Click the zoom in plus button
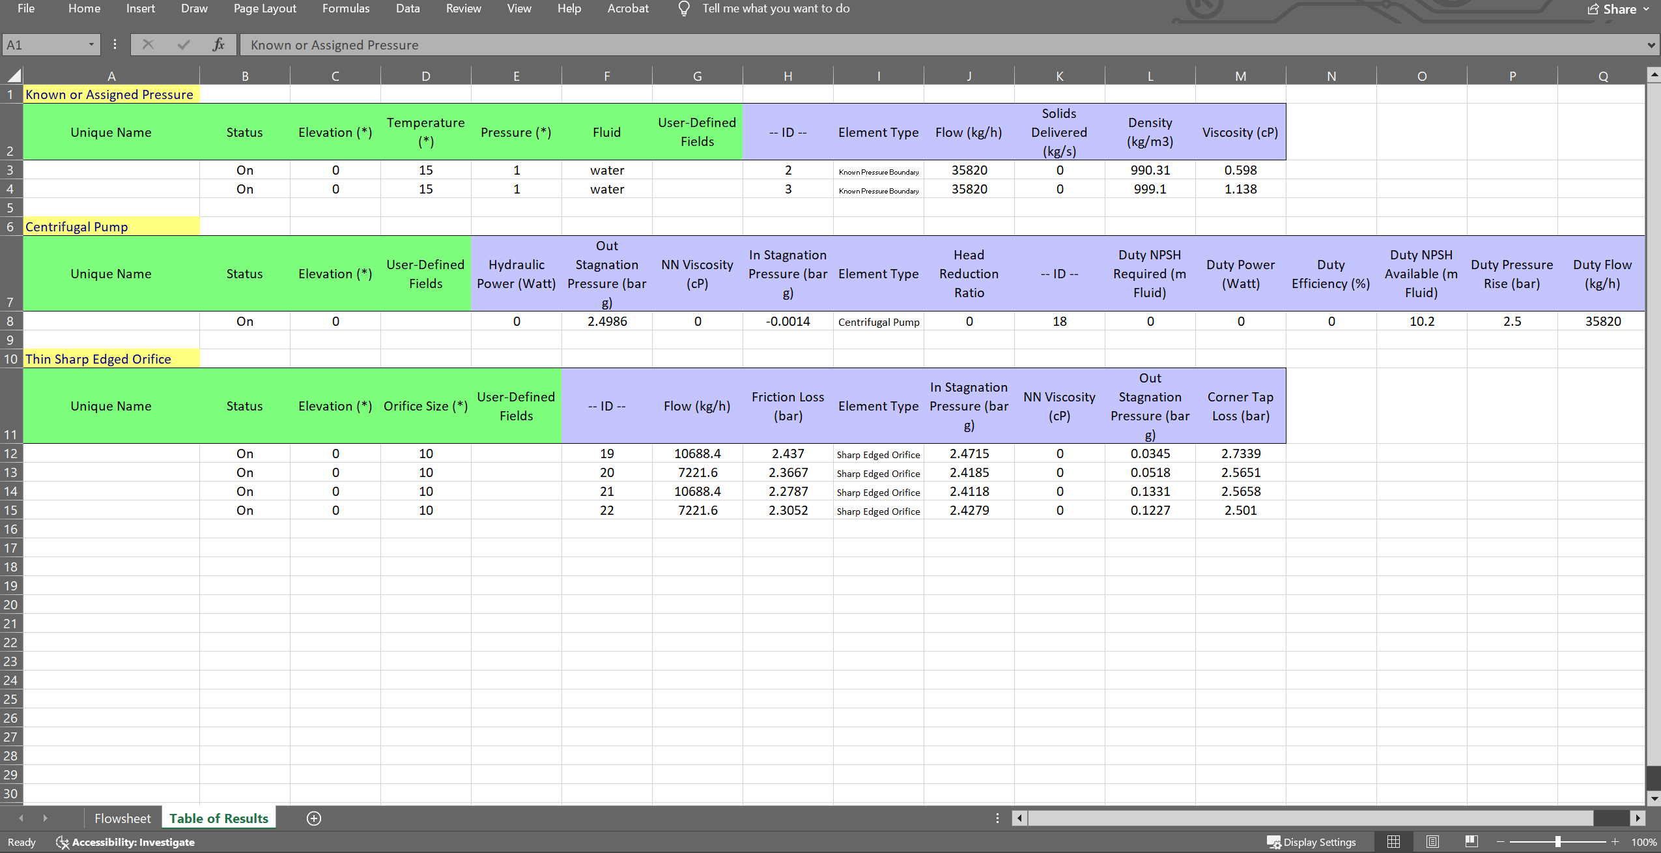Image resolution: width=1661 pixels, height=853 pixels. 1615,842
